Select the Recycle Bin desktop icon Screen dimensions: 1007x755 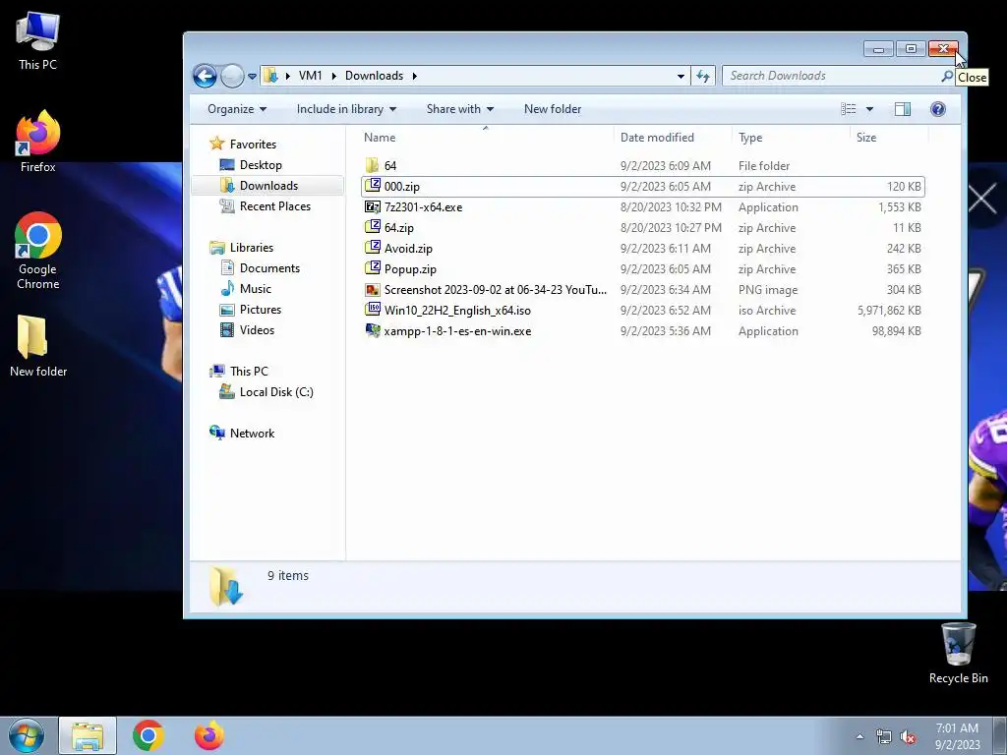coord(958,653)
